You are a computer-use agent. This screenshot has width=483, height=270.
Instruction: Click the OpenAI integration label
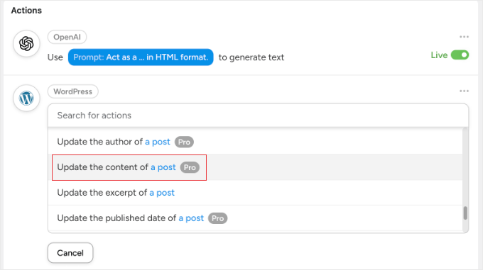point(67,37)
